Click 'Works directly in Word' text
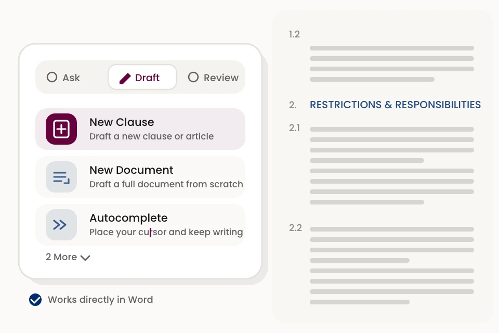This screenshot has width=499, height=333. pyautogui.click(x=100, y=300)
